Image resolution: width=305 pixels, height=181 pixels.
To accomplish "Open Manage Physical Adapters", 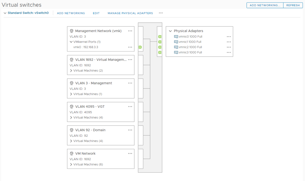I will (130, 13).
